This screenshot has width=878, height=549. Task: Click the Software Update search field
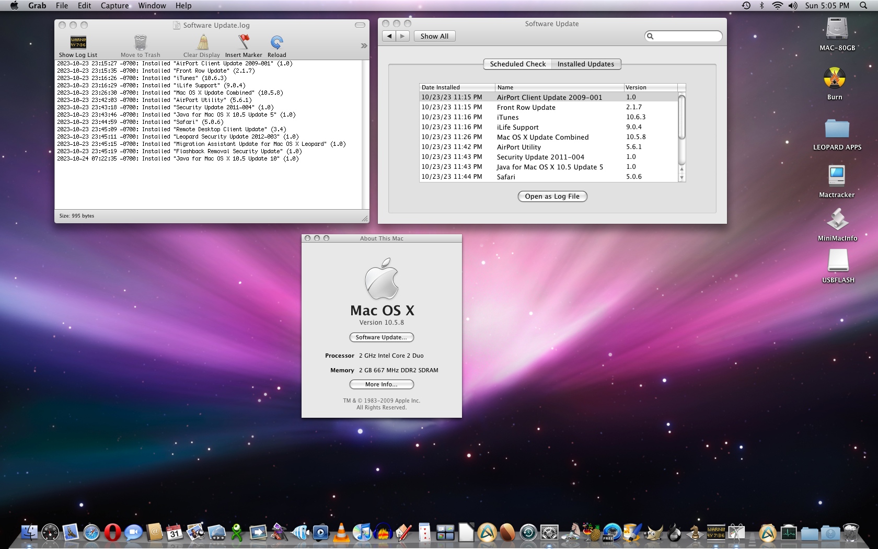click(684, 36)
